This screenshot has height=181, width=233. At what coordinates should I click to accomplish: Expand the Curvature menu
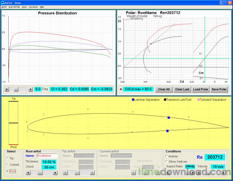coord(33,7)
